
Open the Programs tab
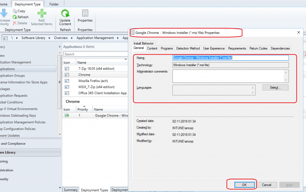click(x=167, y=48)
